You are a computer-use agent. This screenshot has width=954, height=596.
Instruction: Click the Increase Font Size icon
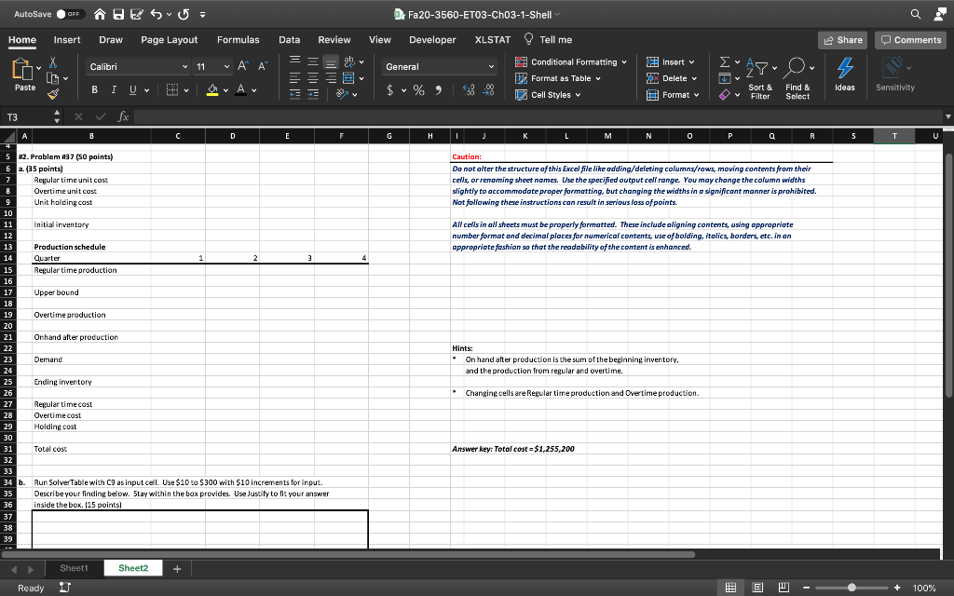pyautogui.click(x=244, y=67)
